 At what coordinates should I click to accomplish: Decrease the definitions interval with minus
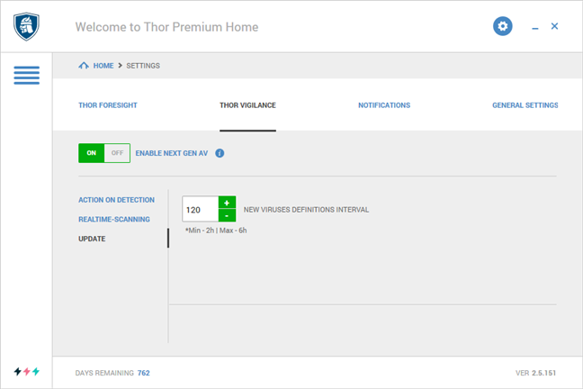pos(227,215)
